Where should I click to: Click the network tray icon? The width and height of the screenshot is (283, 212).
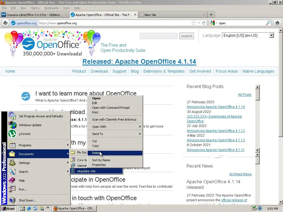tap(255, 208)
